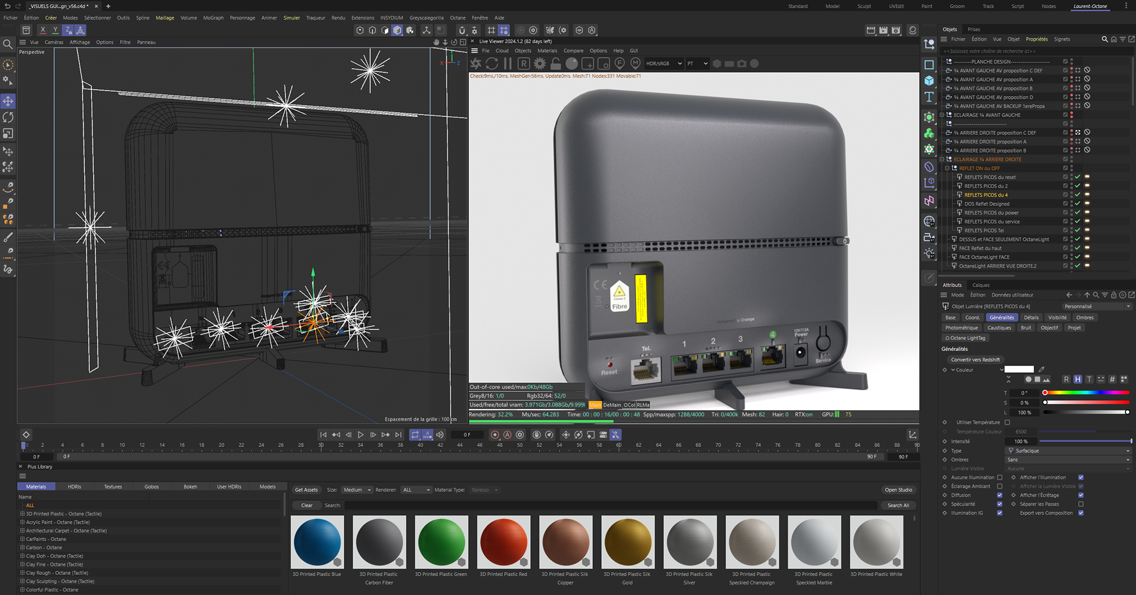1136x595 pixels.
Task: Open the Type Surfacique dropdown
Action: pos(1069,451)
